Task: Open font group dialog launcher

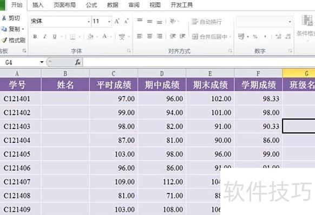Action: pos(129,51)
